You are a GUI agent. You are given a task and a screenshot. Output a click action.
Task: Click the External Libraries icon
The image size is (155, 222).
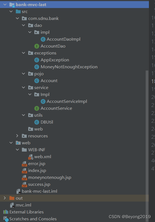pyautogui.click(x=6, y=212)
